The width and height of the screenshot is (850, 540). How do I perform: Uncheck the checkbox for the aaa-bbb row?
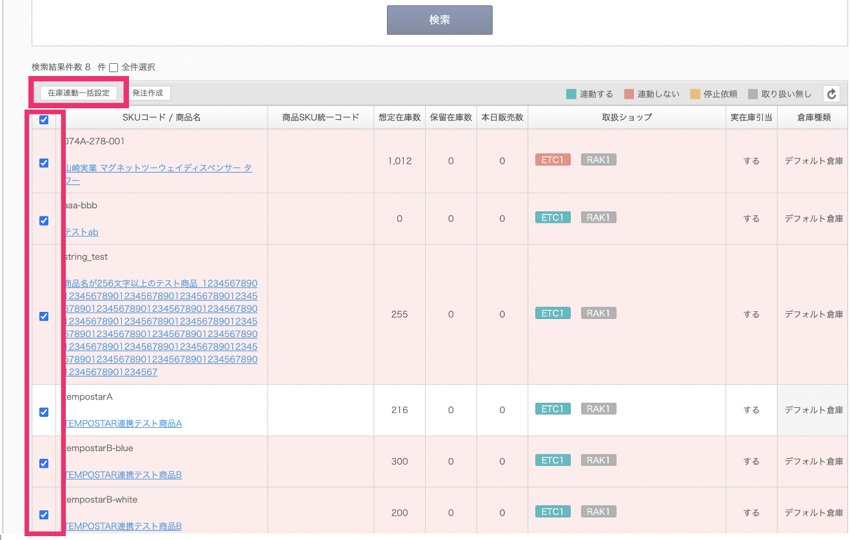[44, 221]
